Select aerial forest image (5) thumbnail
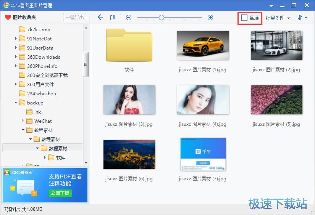Image resolution: width=315 pixels, height=215 pixels. tap(276, 100)
